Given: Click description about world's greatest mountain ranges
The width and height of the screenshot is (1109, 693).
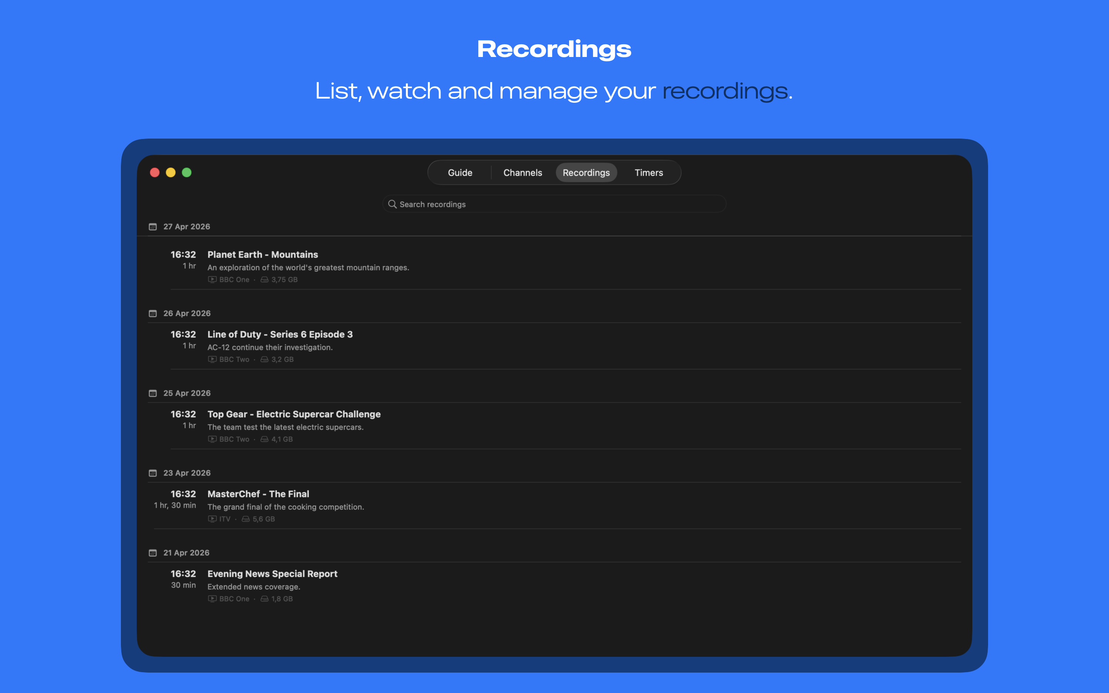Looking at the screenshot, I should pos(308,267).
